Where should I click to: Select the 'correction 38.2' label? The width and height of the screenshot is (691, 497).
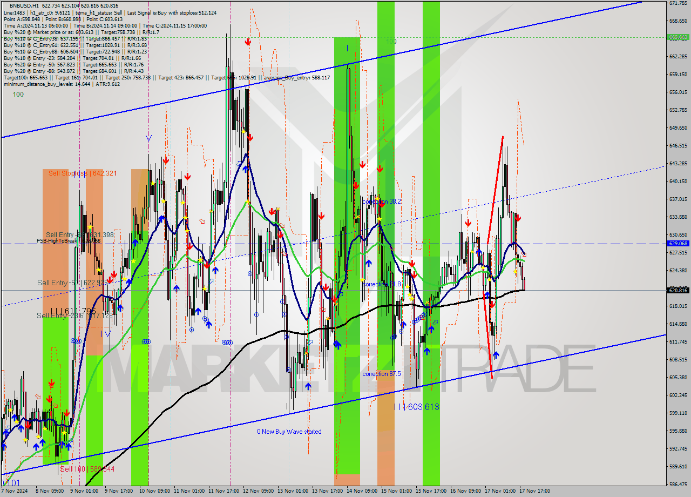point(382,202)
